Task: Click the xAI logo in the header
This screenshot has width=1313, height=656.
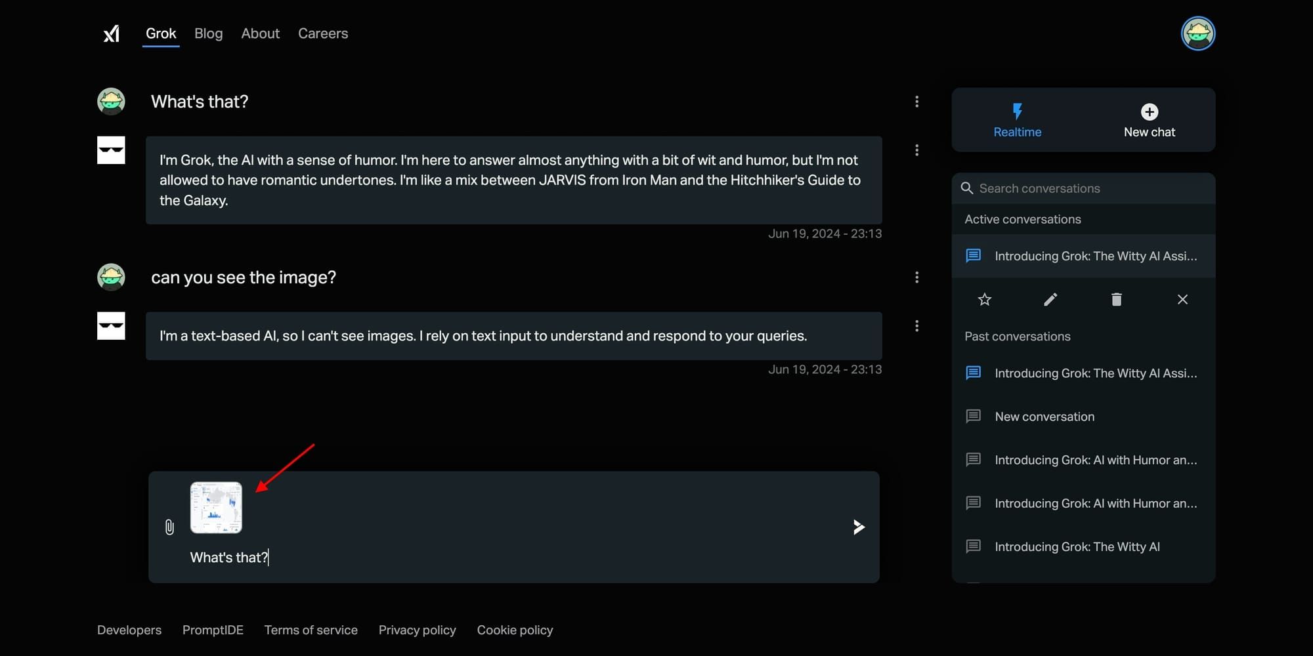Action: pos(111,33)
